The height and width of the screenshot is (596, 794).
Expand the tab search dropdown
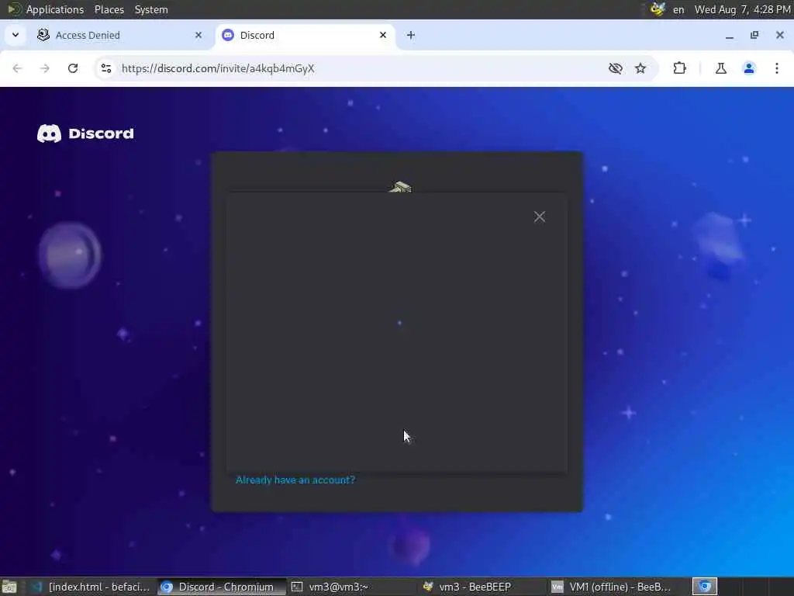[16, 35]
